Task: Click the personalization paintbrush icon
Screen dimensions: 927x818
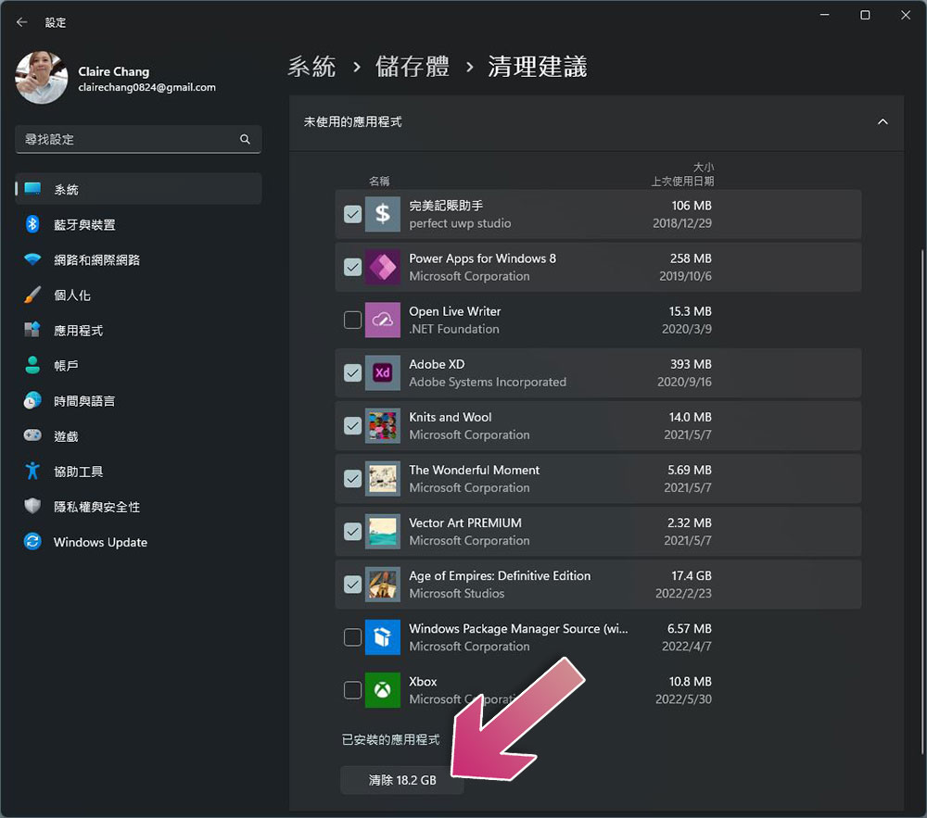Action: pyautogui.click(x=32, y=295)
